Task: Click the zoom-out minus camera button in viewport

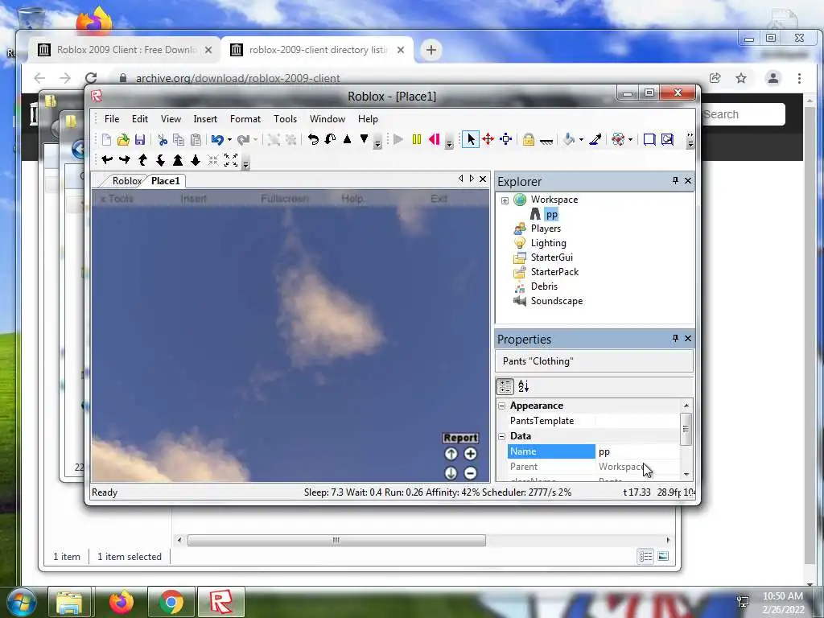Action: [470, 473]
